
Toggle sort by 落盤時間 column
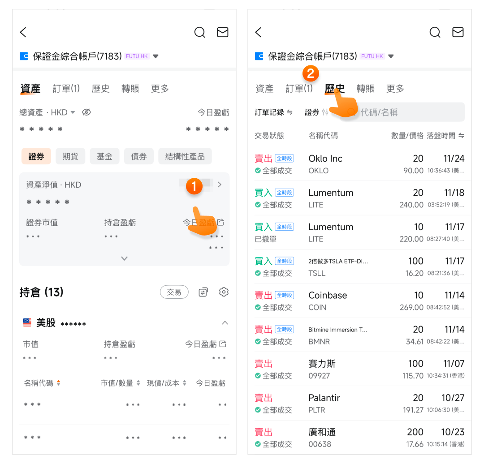pos(461,136)
